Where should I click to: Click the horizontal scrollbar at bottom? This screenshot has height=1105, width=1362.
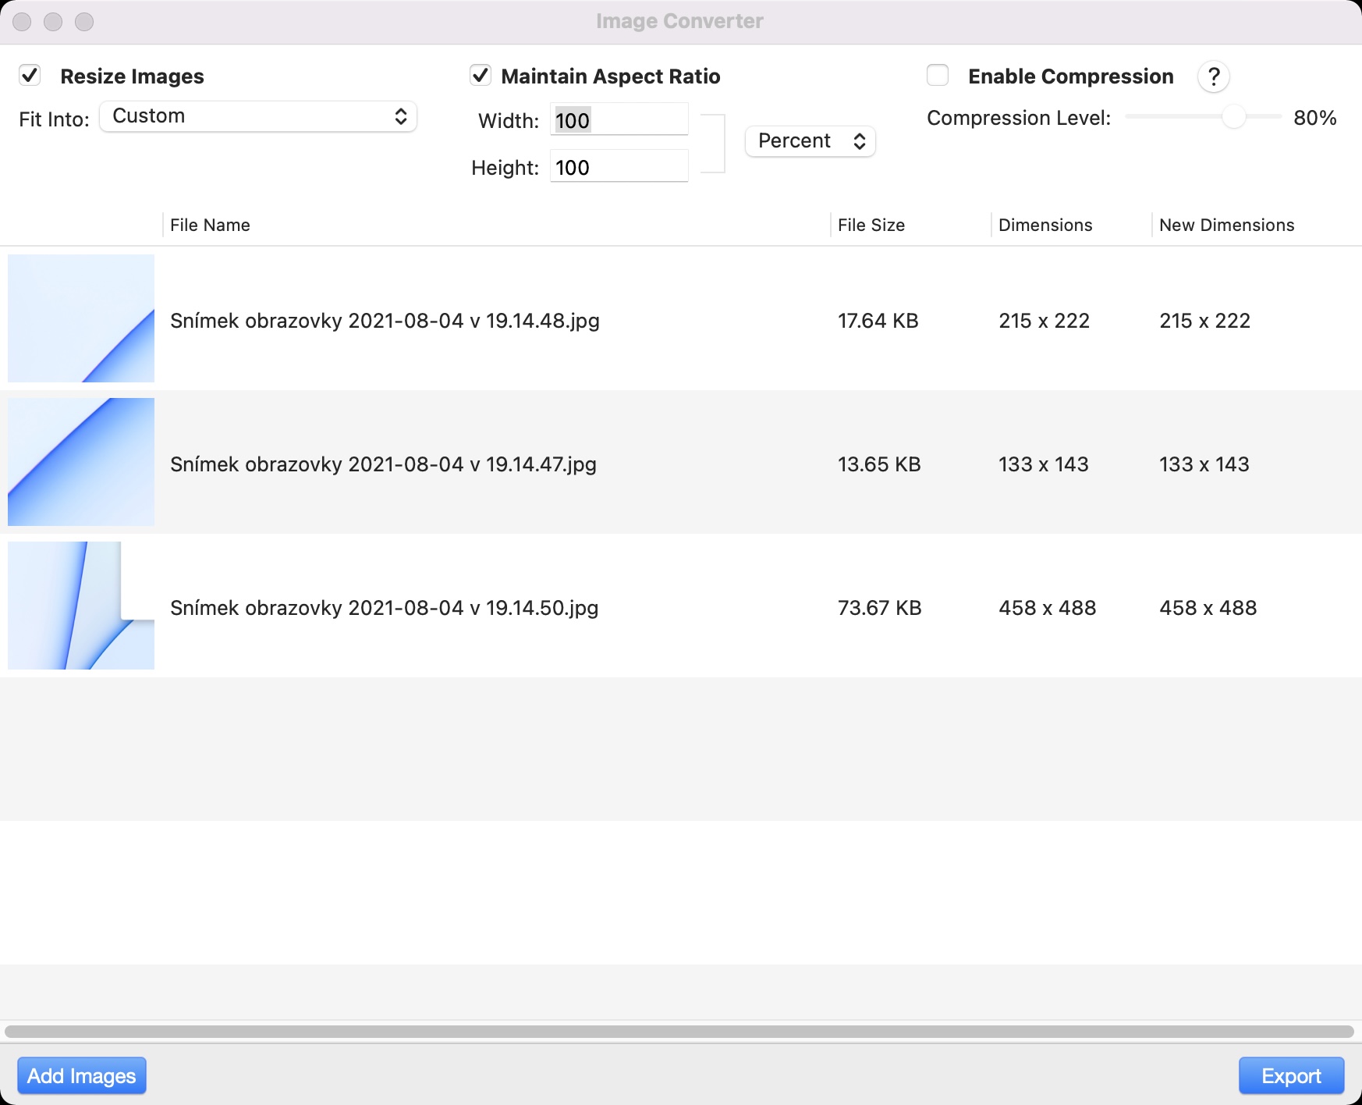(x=679, y=1032)
